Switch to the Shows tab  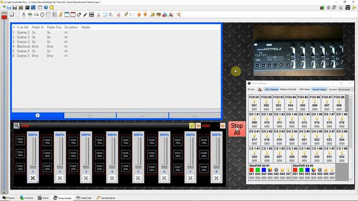coord(43,198)
